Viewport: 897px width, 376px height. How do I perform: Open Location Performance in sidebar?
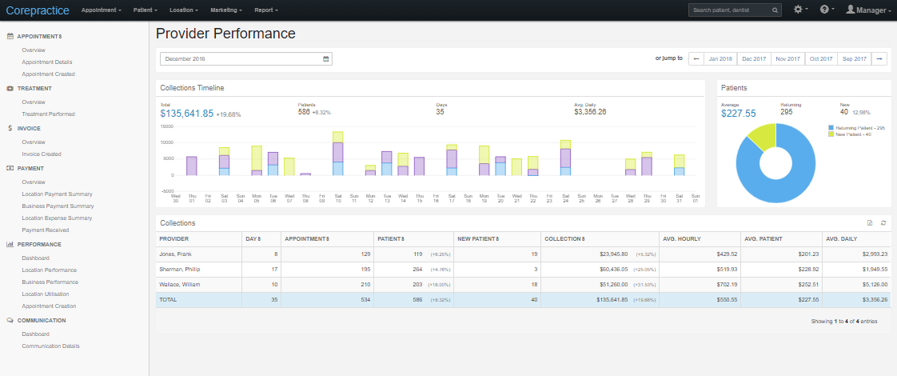point(50,270)
